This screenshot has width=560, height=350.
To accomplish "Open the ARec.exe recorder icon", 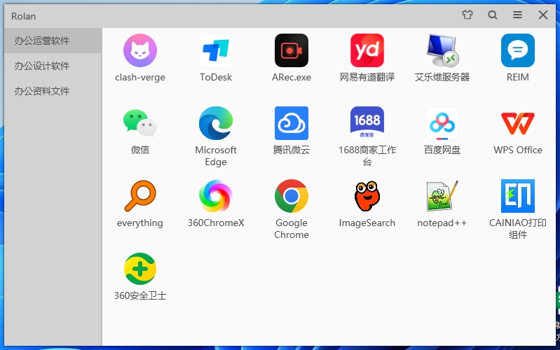I will pyautogui.click(x=292, y=50).
